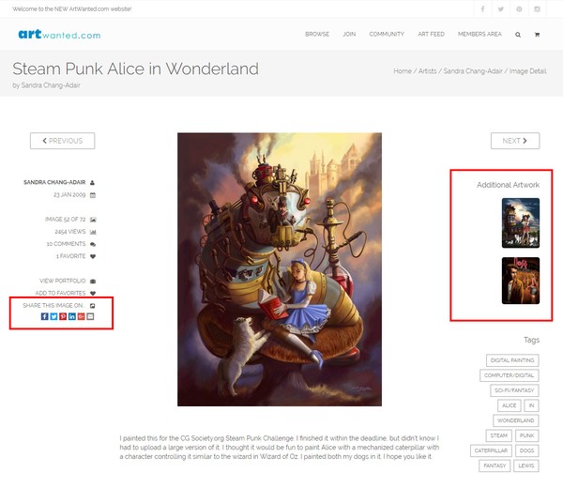
Task: Select the Wonderland tag
Action: point(516,420)
